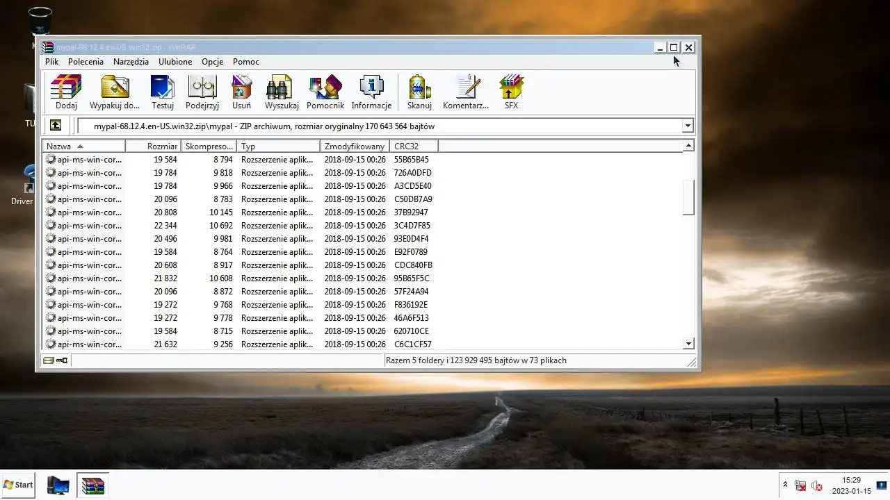Open the Opcje menu
Screen dimensions: 890x500
(x=213, y=62)
